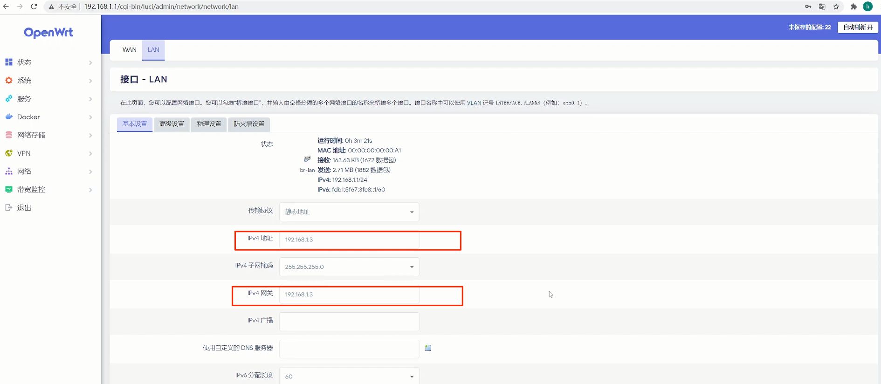Reload the page with the refresh icon
Viewport: 881px width, 384px height.
pos(34,7)
